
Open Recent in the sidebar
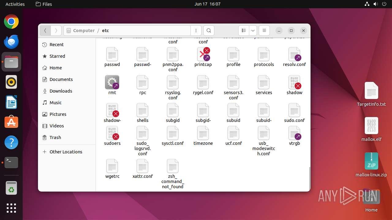(67, 45)
